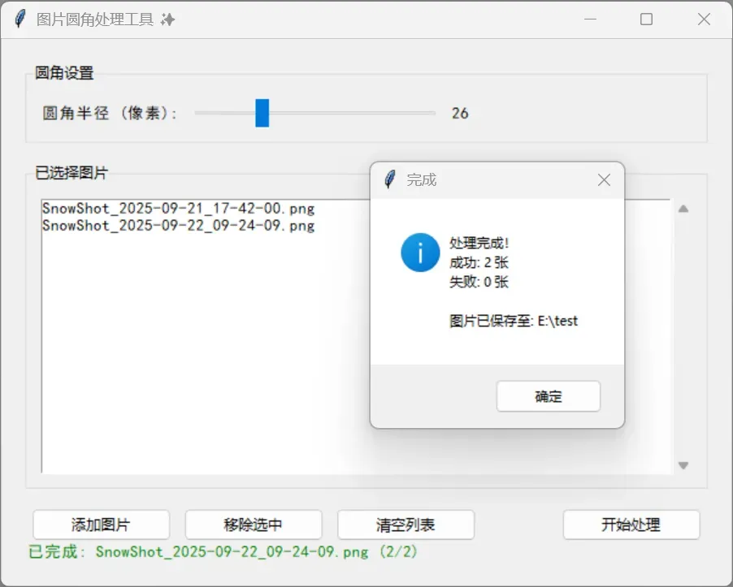Select SnowShot_2025-09-22_09-24-09.png in the list
The width and height of the screenshot is (733, 587).
(x=178, y=226)
